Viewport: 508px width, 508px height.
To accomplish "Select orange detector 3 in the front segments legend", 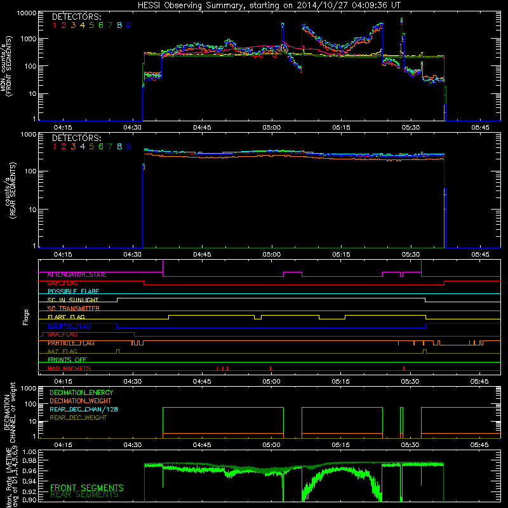I will [73, 25].
